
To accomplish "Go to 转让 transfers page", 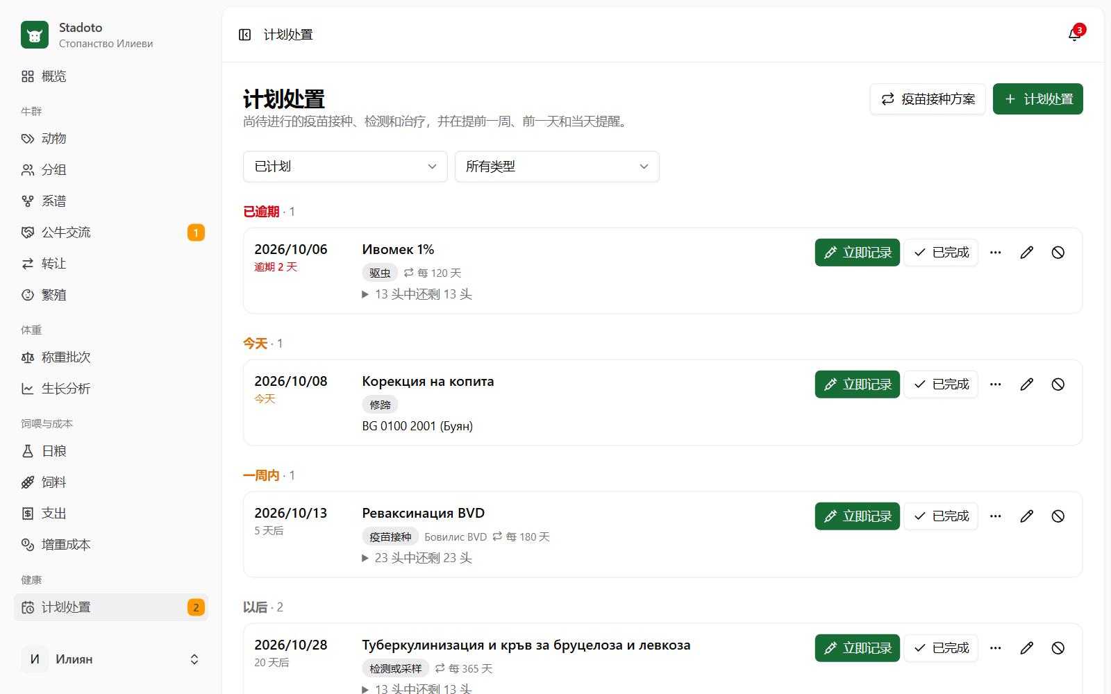I will click(x=111, y=264).
